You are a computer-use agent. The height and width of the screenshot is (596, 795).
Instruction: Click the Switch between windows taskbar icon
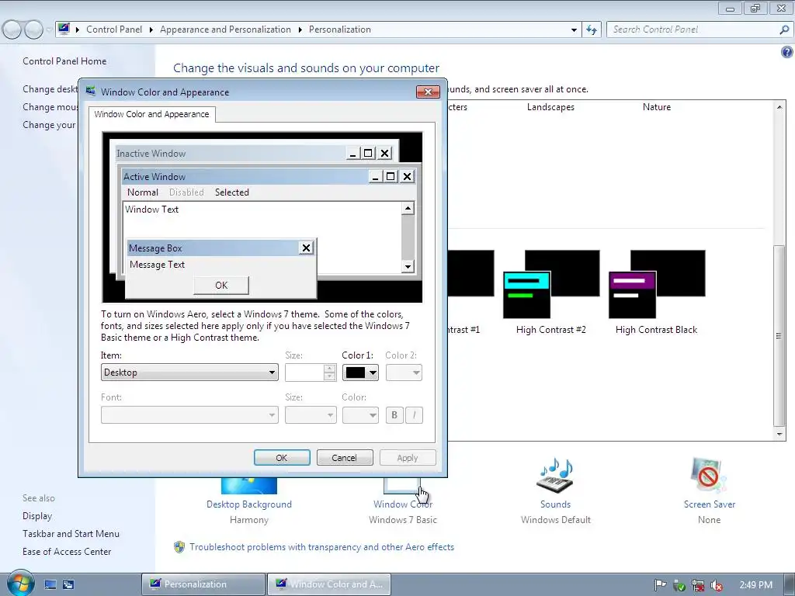pos(68,584)
